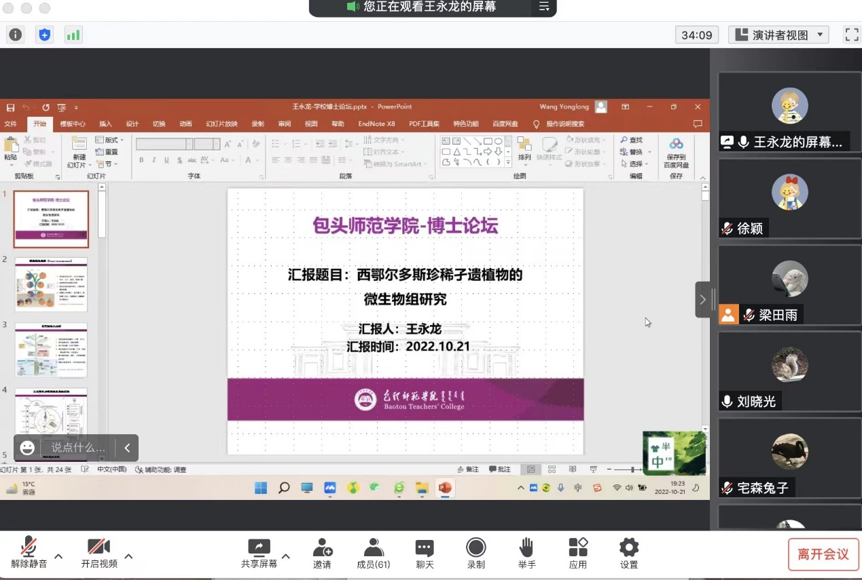The height and width of the screenshot is (580, 862).
Task: Toggle Underline formatting button
Action: pyautogui.click(x=166, y=160)
